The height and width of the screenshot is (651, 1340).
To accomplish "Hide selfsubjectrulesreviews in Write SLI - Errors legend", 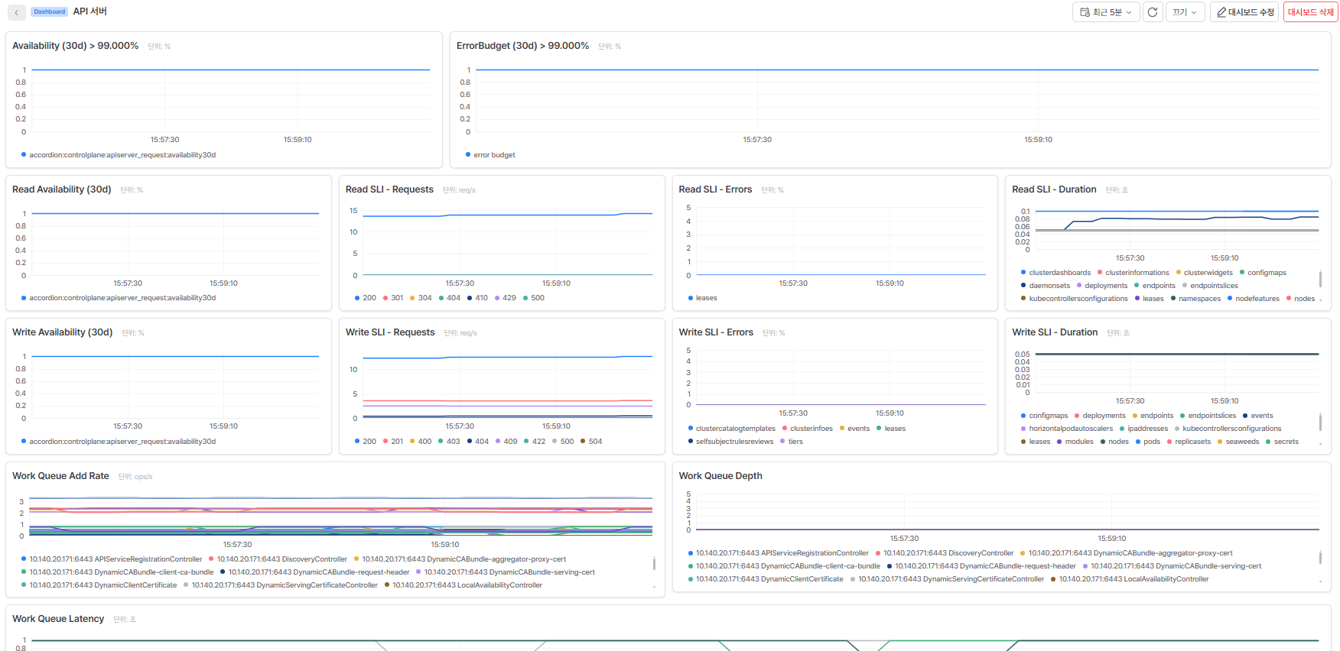I will click(x=730, y=442).
